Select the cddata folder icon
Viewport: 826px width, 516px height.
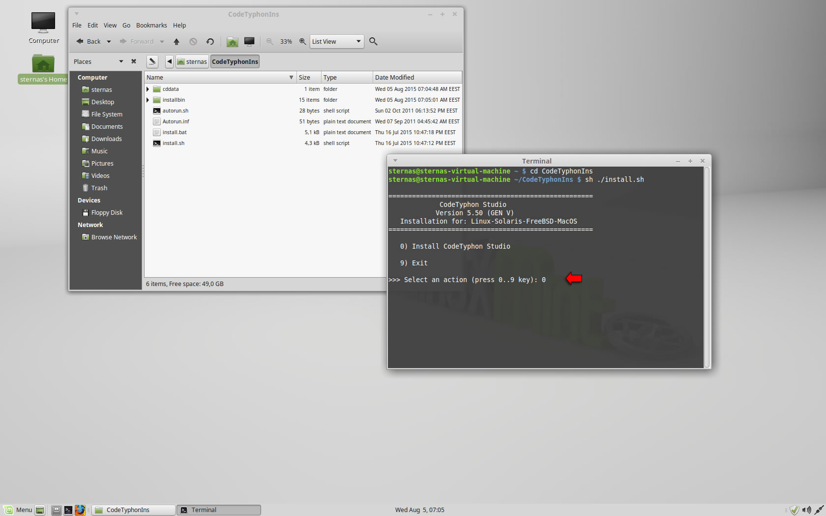click(x=157, y=89)
